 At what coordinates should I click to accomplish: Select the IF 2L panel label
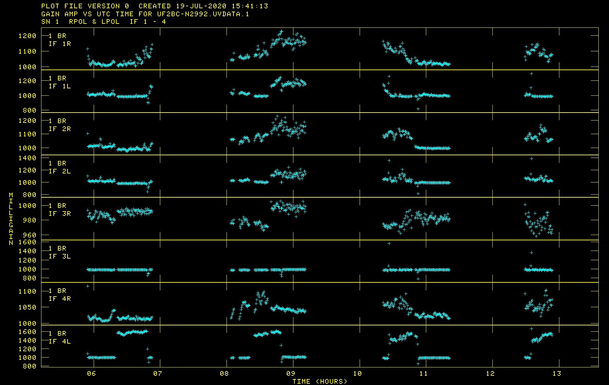tap(60, 171)
